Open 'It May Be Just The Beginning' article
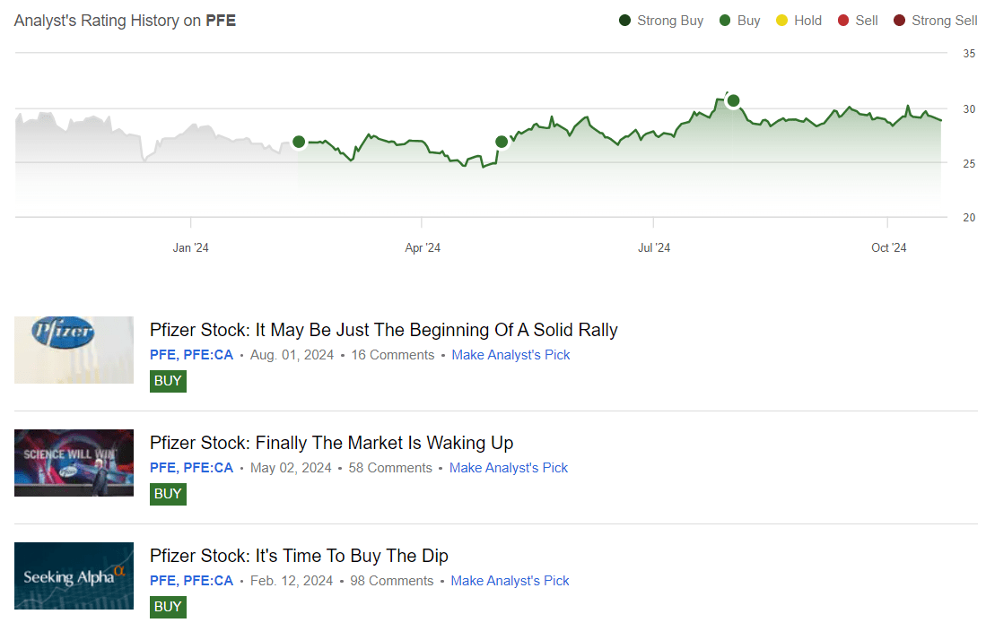Image resolution: width=986 pixels, height=640 pixels. click(x=383, y=330)
